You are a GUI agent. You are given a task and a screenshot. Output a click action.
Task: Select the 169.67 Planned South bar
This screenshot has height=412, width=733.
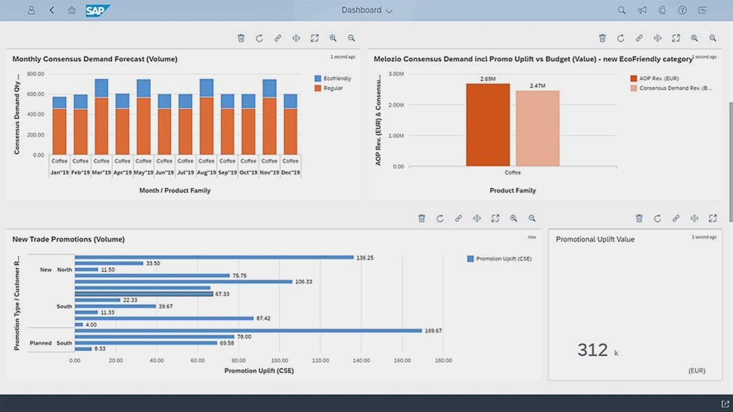248,331
